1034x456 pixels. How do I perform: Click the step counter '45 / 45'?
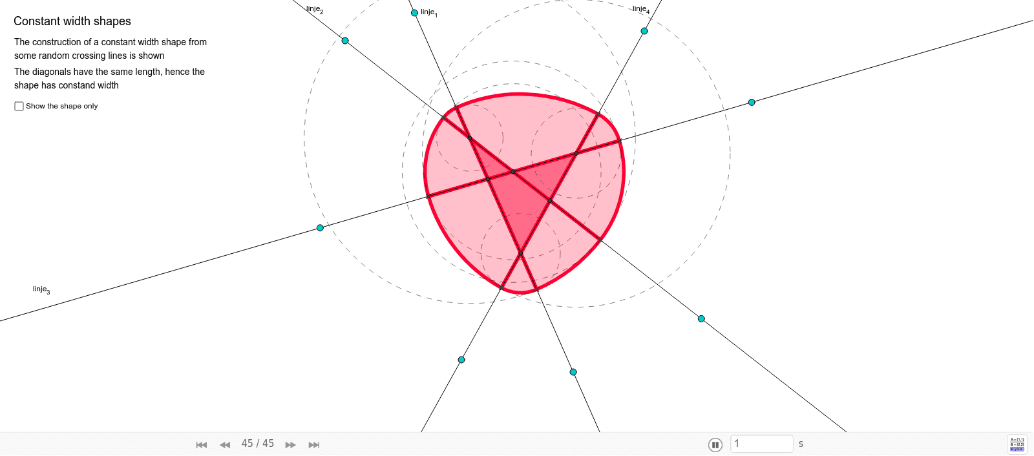click(258, 444)
